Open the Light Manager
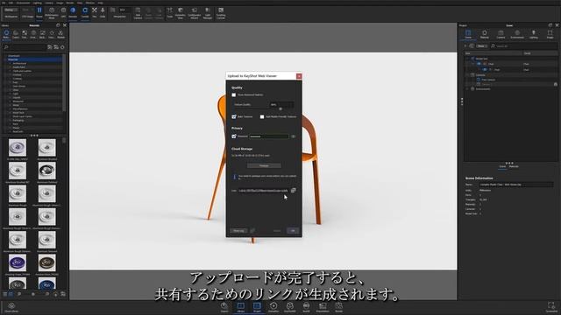The width and height of the screenshot is (561, 315). point(208,12)
